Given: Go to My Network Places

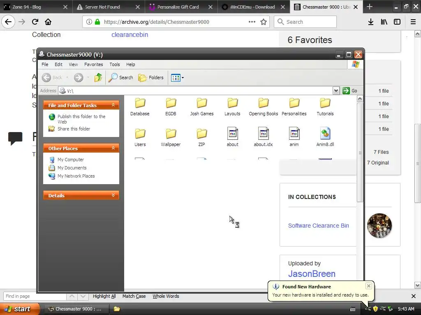Looking at the screenshot, I should [76, 176].
